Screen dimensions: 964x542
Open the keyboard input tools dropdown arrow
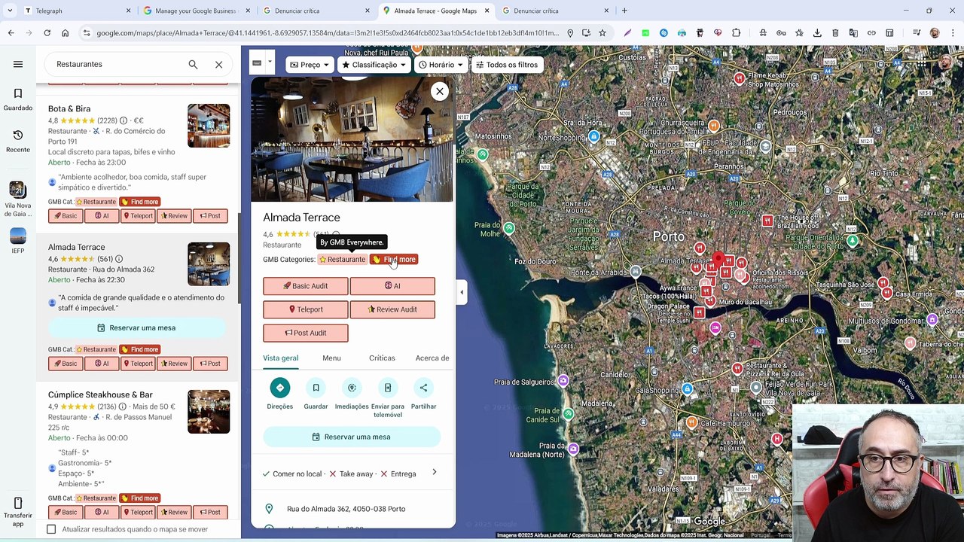click(270, 62)
